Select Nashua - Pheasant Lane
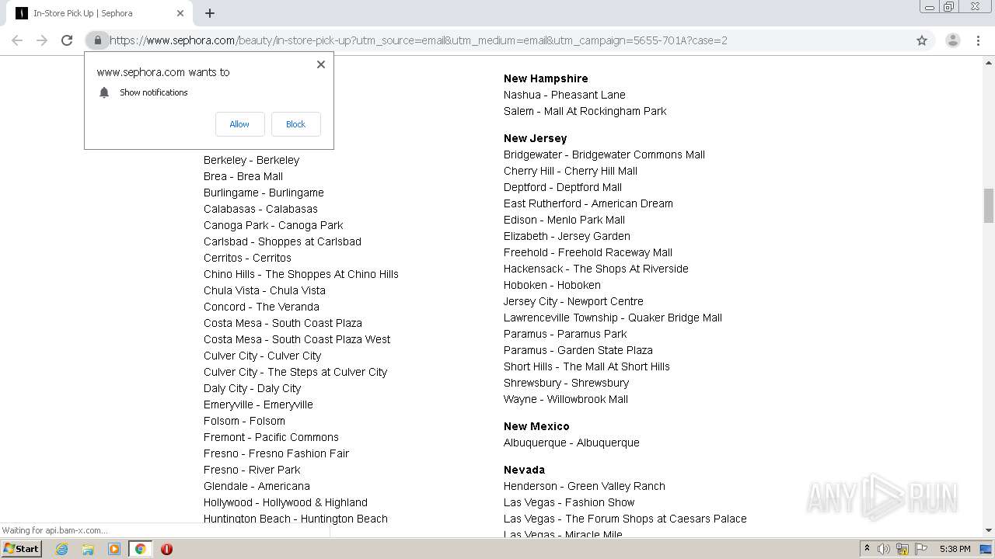 click(564, 95)
